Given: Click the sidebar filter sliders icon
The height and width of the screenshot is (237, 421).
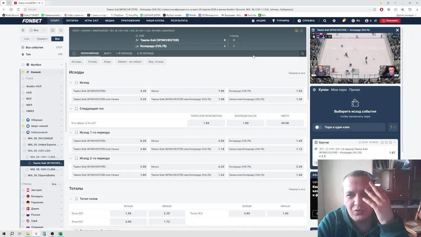Looking at the screenshot, I should pos(23,30).
